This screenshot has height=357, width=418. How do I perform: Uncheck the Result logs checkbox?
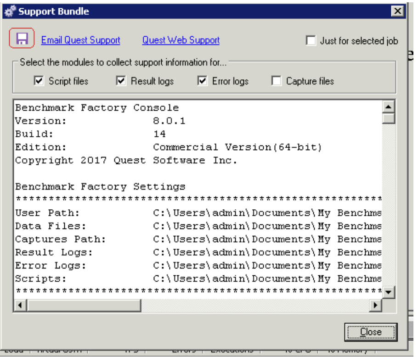[121, 81]
